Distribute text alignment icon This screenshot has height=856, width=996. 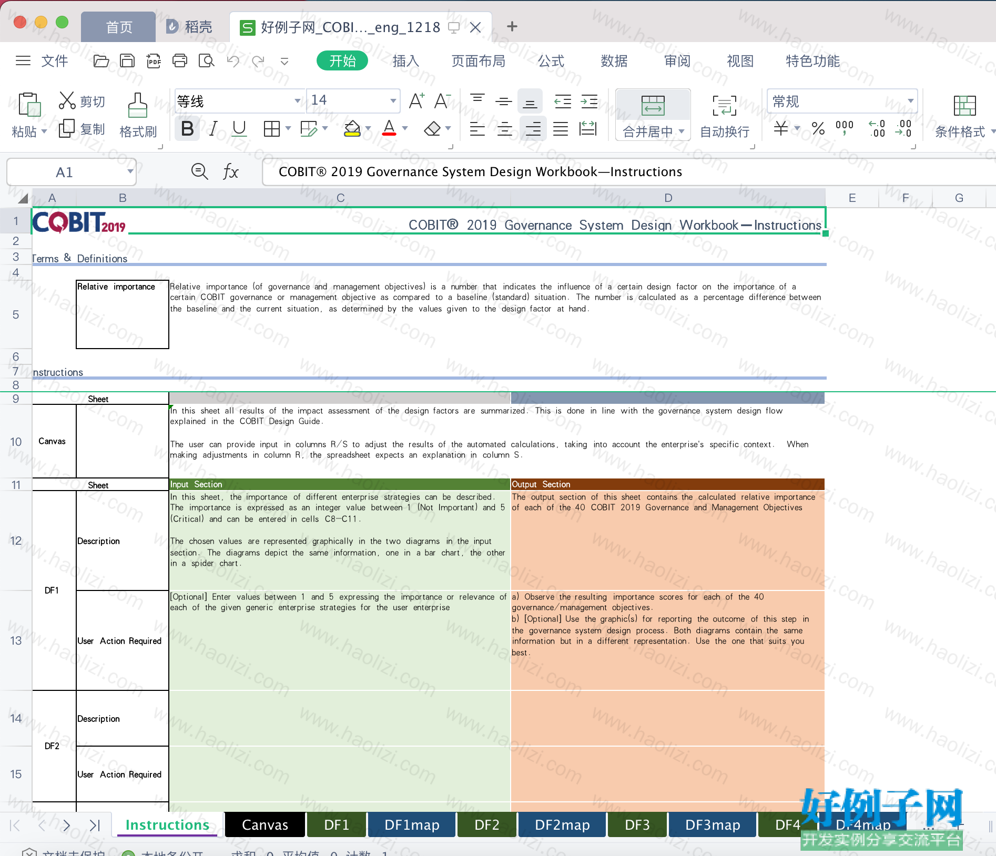[x=588, y=129]
